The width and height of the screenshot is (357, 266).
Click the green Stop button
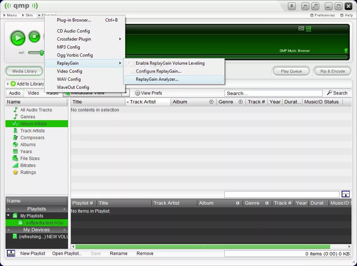click(x=34, y=37)
